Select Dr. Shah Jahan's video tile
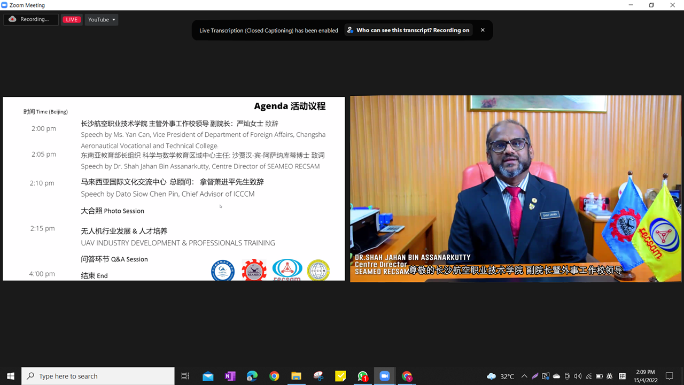 click(516, 188)
